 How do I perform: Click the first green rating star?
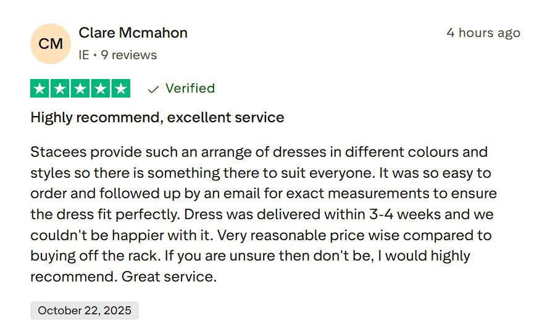coord(40,89)
